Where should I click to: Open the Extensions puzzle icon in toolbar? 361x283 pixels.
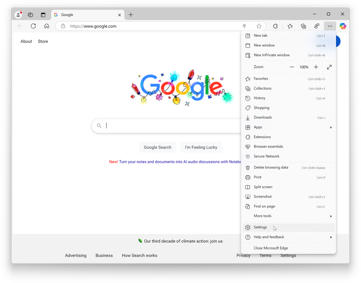tap(275, 26)
